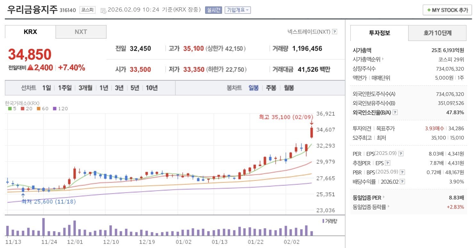Click the green 5-day moving average swatch
Image resolution: width=473 pixels, height=248 pixels.
(x=10, y=109)
